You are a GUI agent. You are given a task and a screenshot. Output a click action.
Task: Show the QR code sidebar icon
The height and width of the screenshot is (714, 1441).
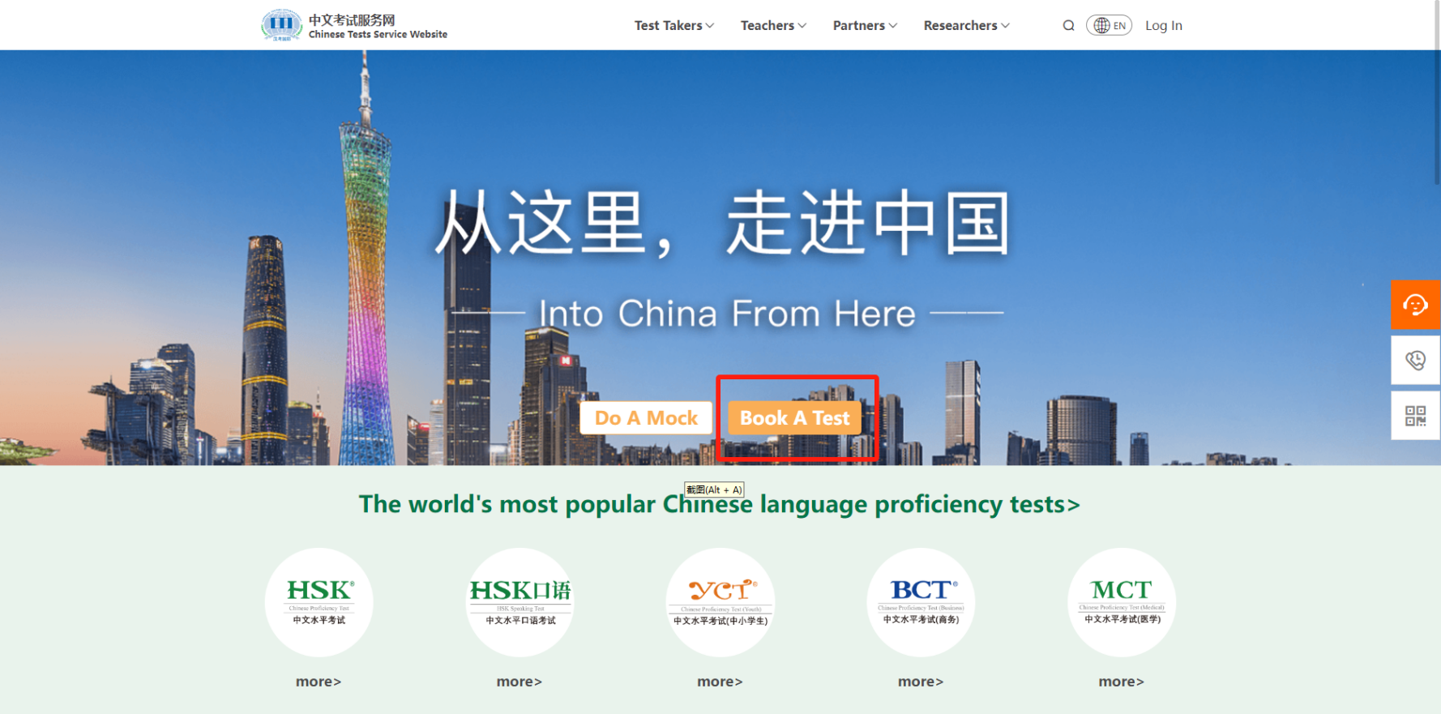click(1415, 416)
